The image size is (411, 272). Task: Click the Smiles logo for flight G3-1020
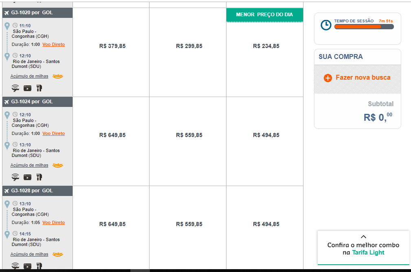[58, 76]
